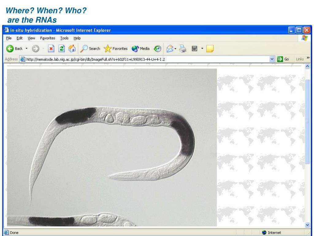Open the Media toolbar button
This screenshot has height=236, width=314.
pos(140,49)
